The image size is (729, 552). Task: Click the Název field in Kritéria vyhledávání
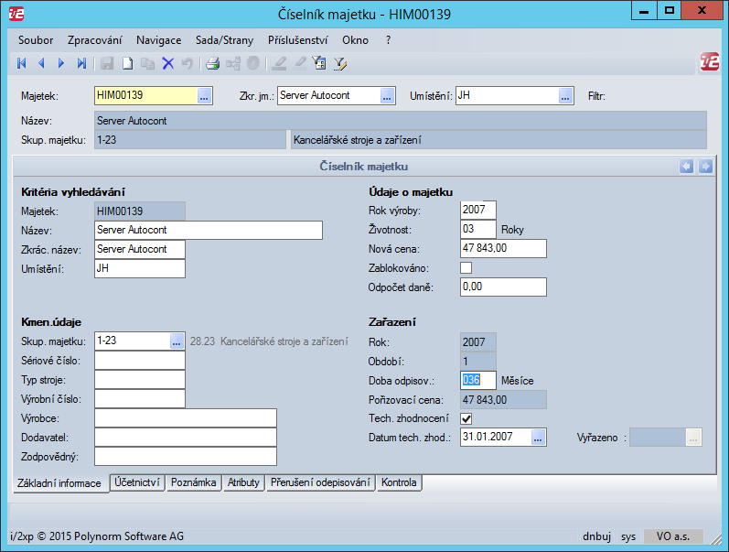[209, 230]
